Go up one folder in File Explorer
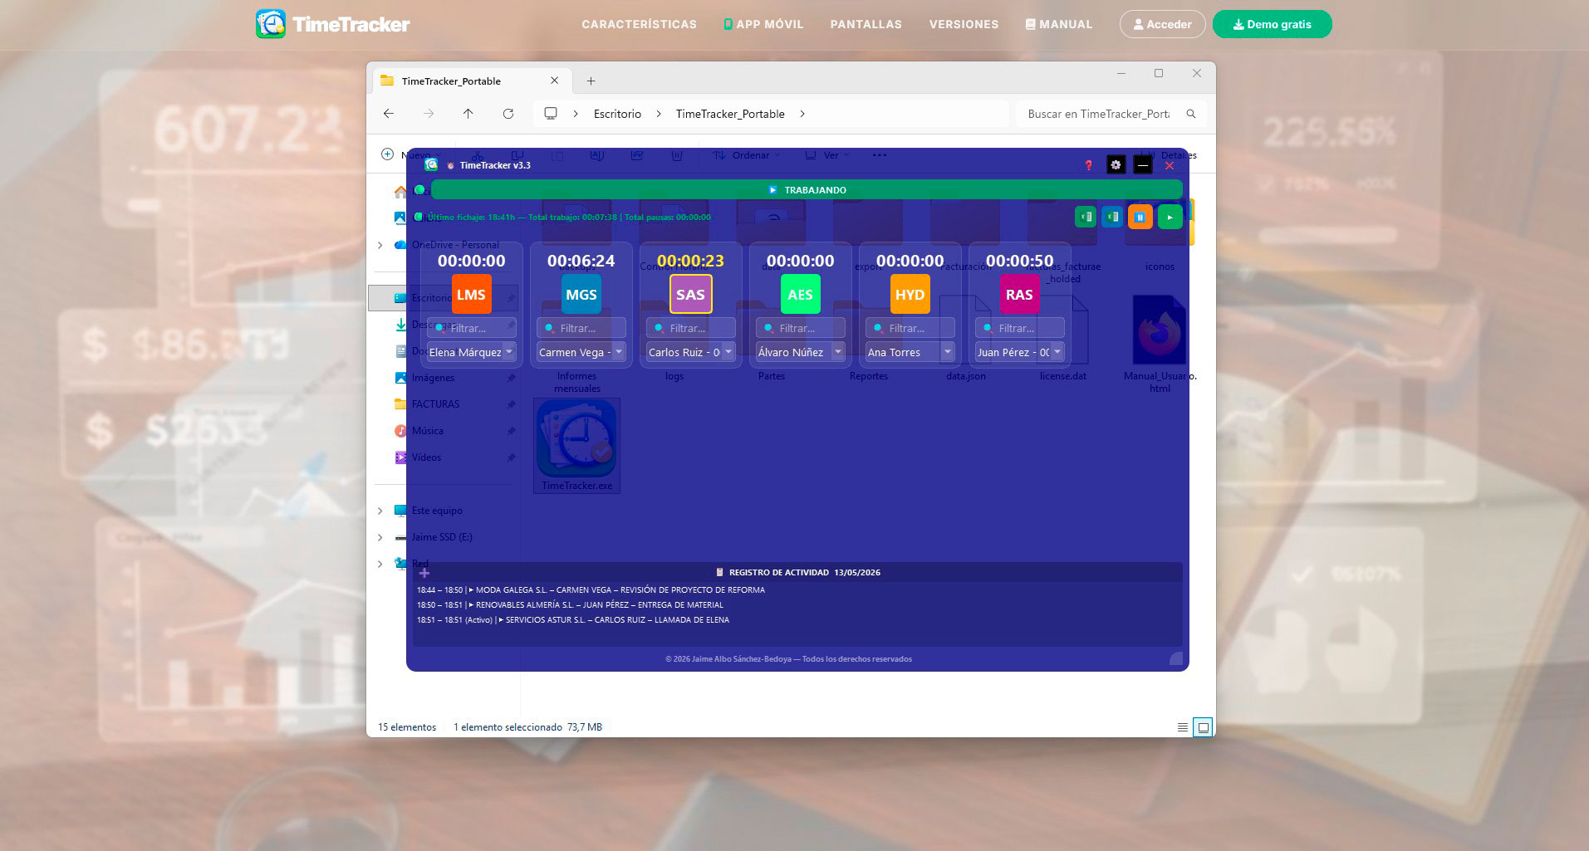1589x851 pixels. (468, 114)
